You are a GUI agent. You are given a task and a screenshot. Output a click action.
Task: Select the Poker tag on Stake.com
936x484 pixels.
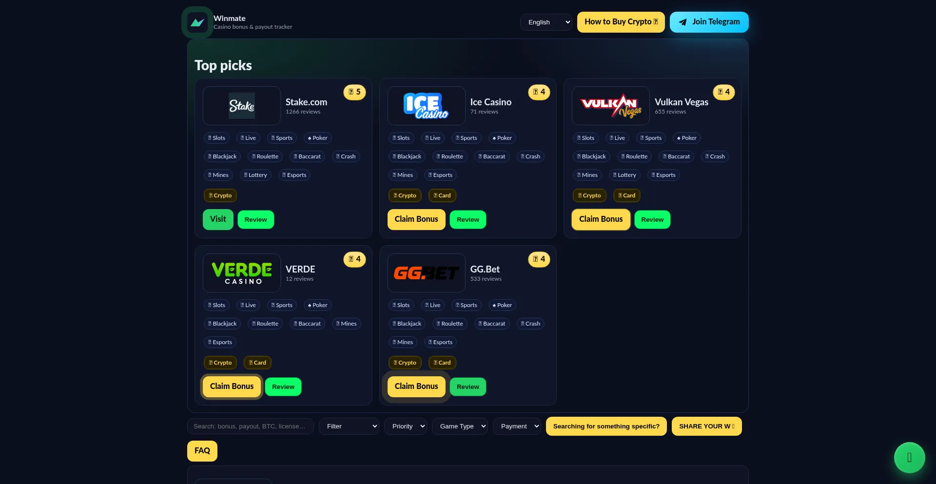point(318,138)
